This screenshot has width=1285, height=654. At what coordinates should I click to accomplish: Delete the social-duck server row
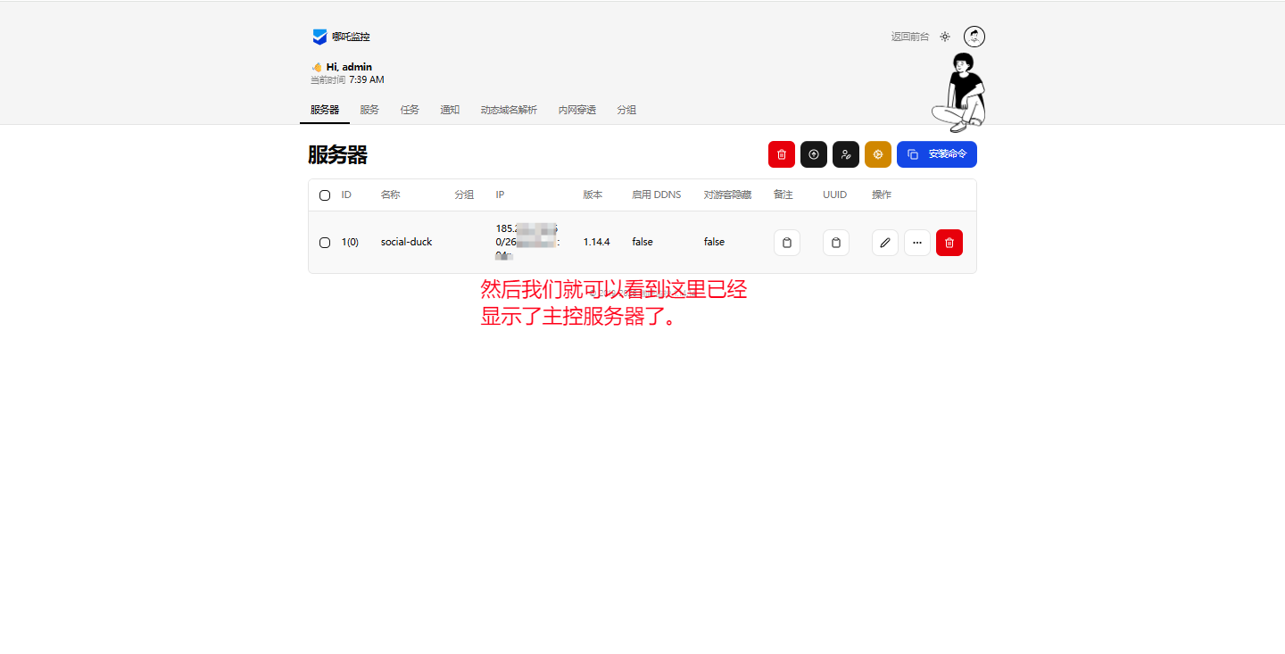(949, 243)
